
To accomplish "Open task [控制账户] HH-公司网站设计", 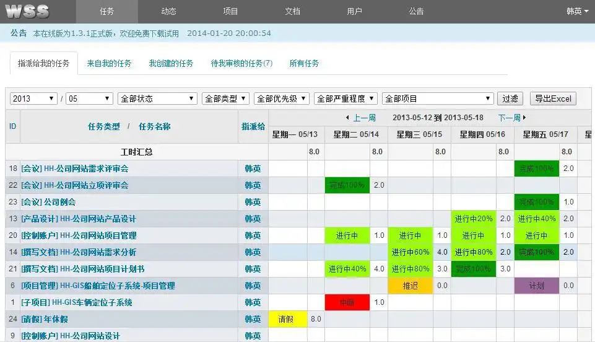I will [71, 336].
